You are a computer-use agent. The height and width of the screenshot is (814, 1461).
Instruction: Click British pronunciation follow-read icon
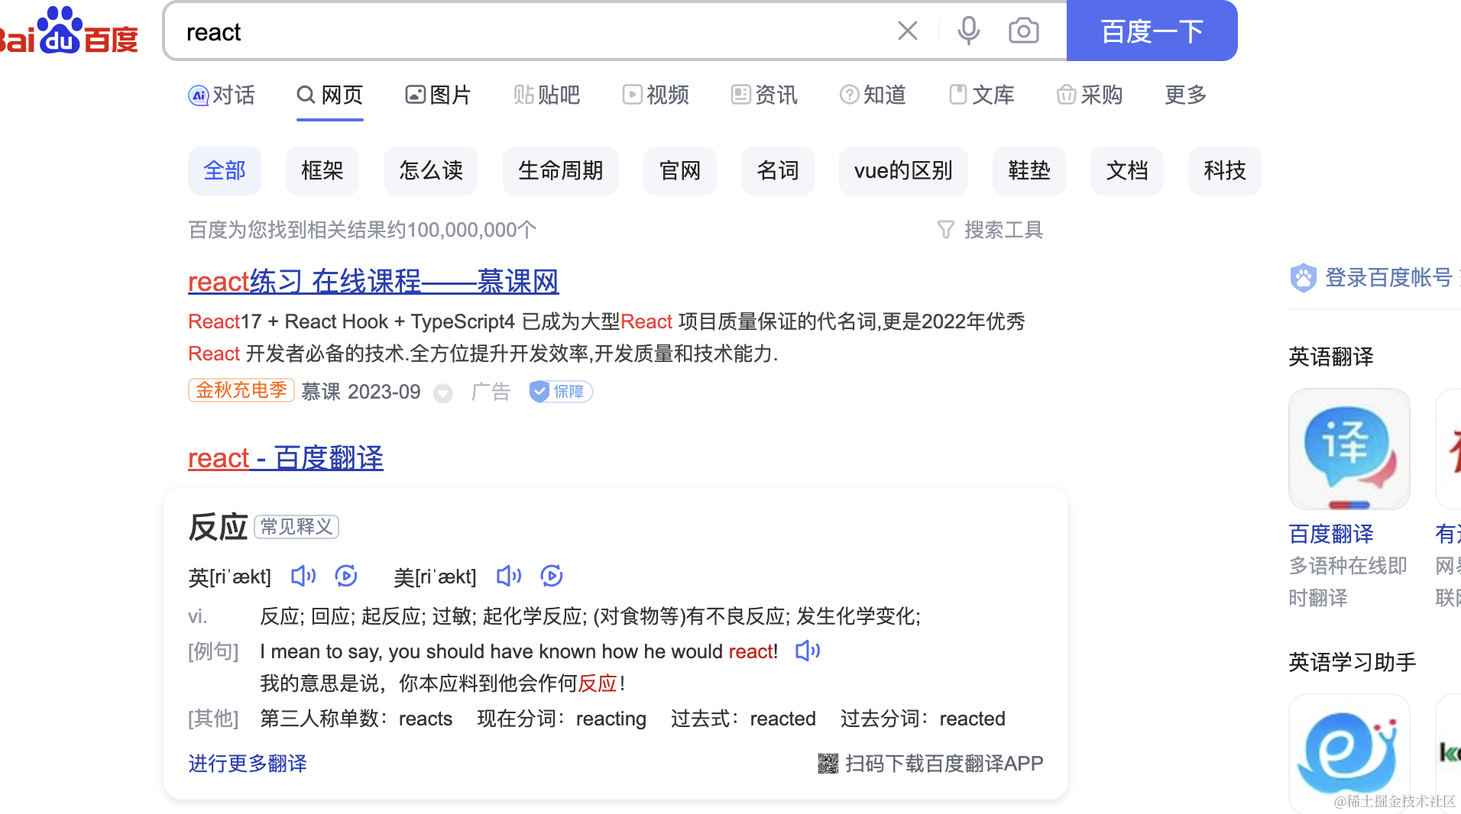(x=346, y=576)
